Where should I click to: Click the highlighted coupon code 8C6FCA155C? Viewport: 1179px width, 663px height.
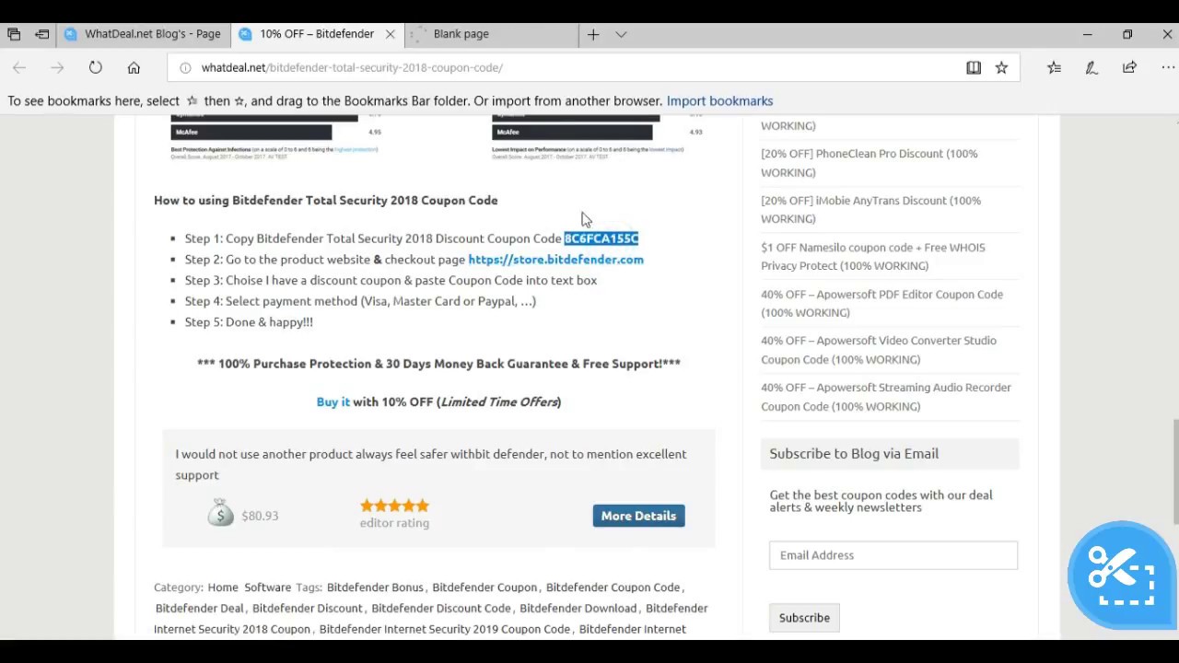[x=601, y=238]
